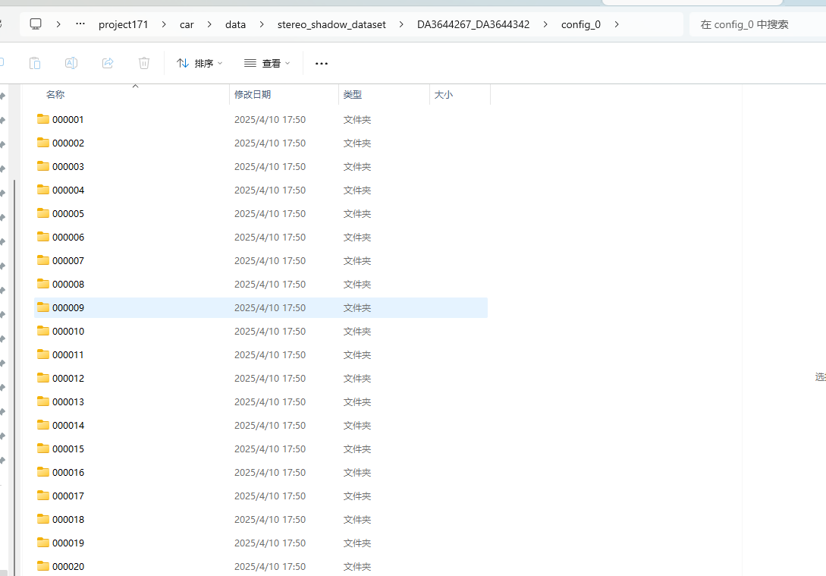Image resolution: width=826 pixels, height=576 pixels.
Task: Open the breadcrumb overflow (...) menu
Action: (x=80, y=24)
